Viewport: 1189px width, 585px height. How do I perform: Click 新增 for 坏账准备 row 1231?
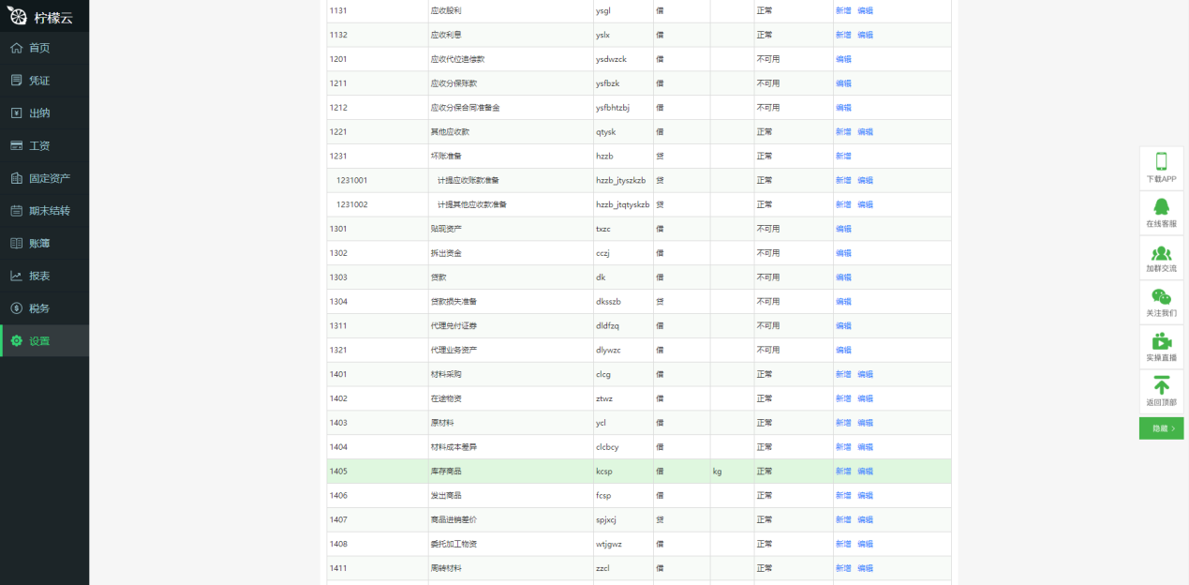[843, 157]
